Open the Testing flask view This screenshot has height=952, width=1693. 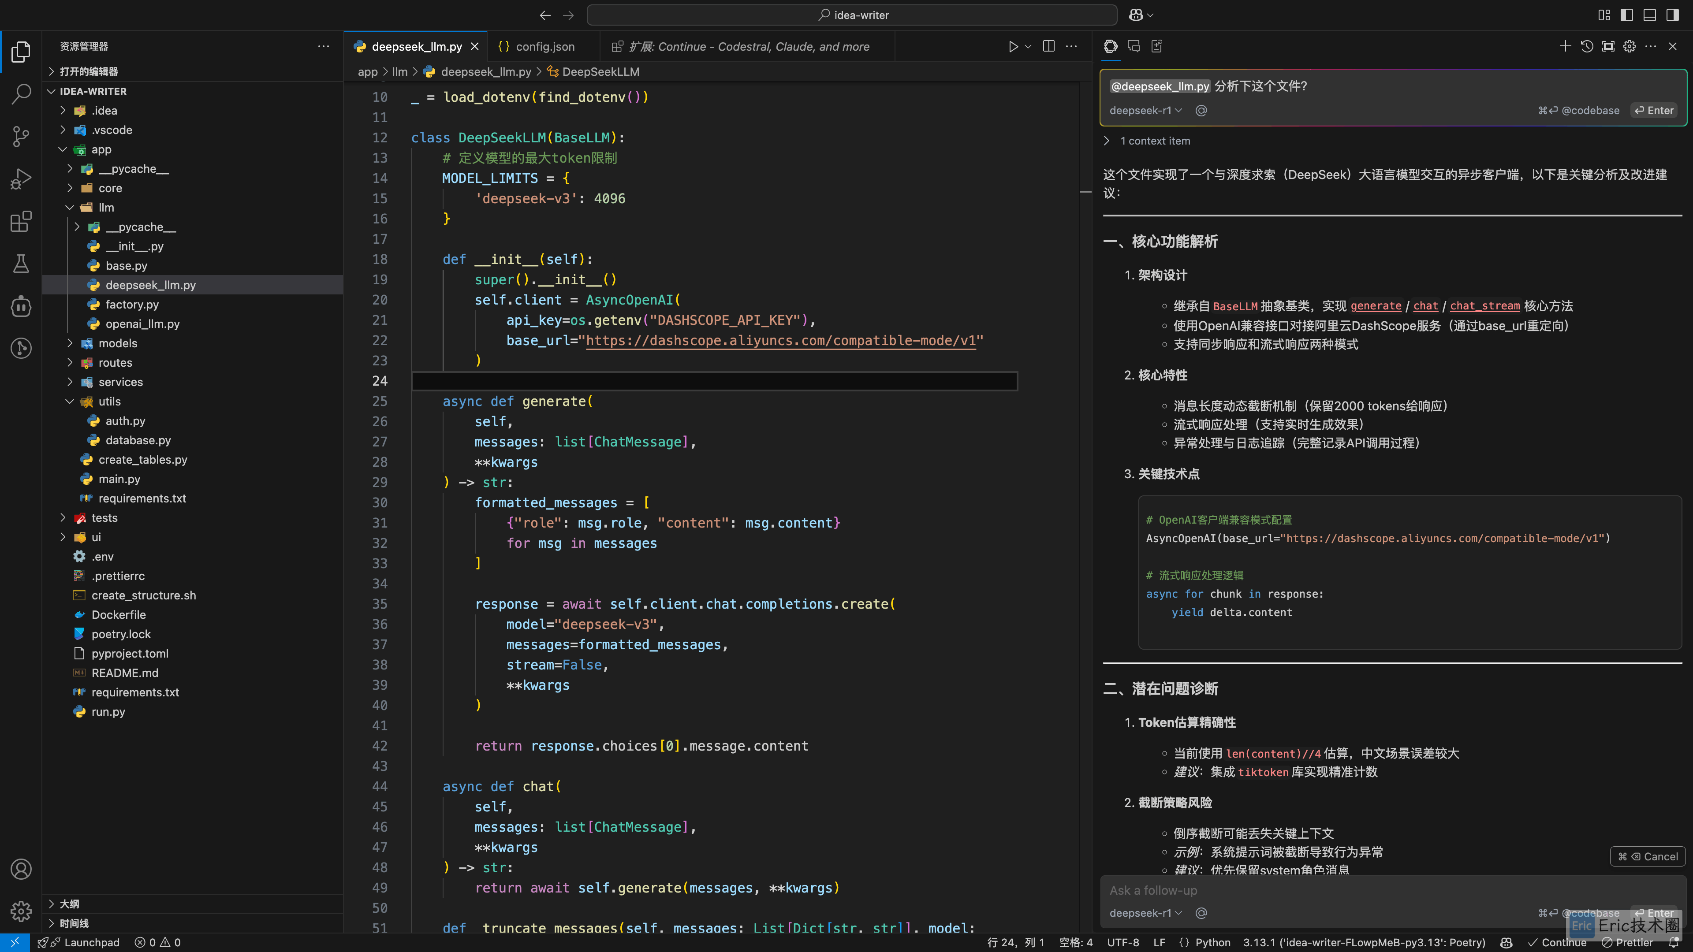(21, 264)
